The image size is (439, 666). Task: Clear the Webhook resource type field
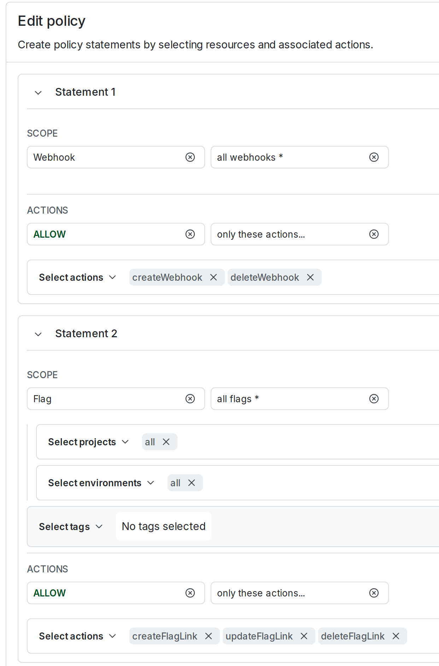[x=190, y=157]
